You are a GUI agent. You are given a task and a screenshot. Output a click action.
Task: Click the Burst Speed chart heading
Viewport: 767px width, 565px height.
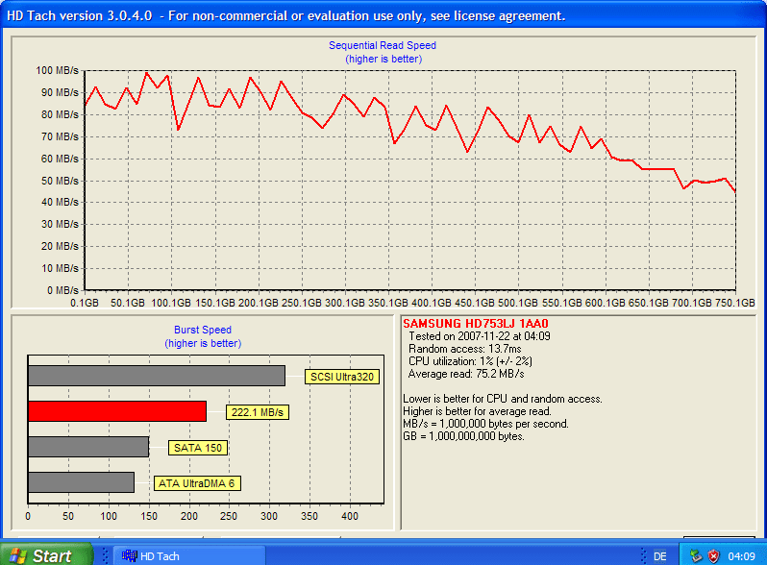203,330
